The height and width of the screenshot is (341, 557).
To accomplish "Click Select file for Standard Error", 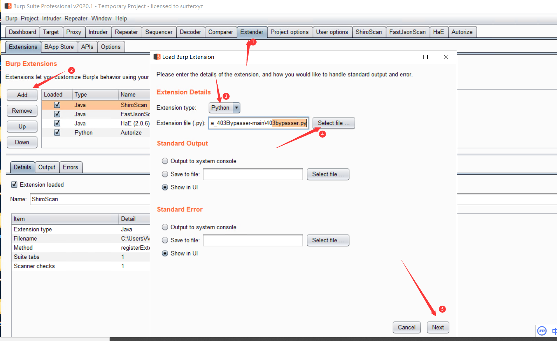I will pos(328,240).
